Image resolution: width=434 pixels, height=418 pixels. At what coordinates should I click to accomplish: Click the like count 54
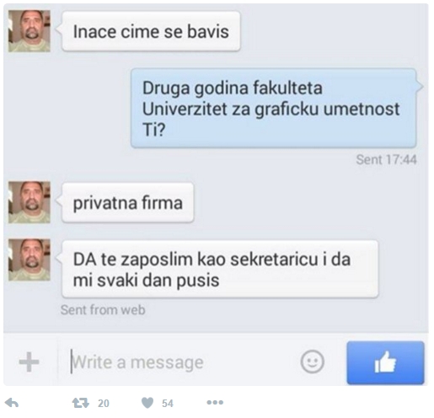click(168, 404)
